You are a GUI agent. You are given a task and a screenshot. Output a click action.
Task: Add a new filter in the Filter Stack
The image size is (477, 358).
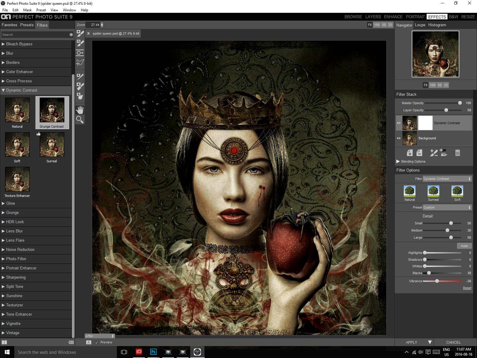click(410, 153)
